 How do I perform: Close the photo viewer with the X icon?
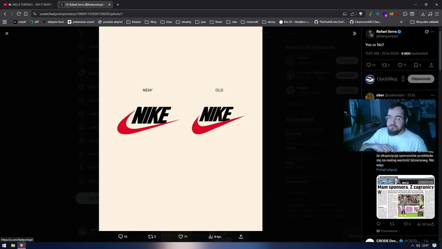tap(7, 33)
